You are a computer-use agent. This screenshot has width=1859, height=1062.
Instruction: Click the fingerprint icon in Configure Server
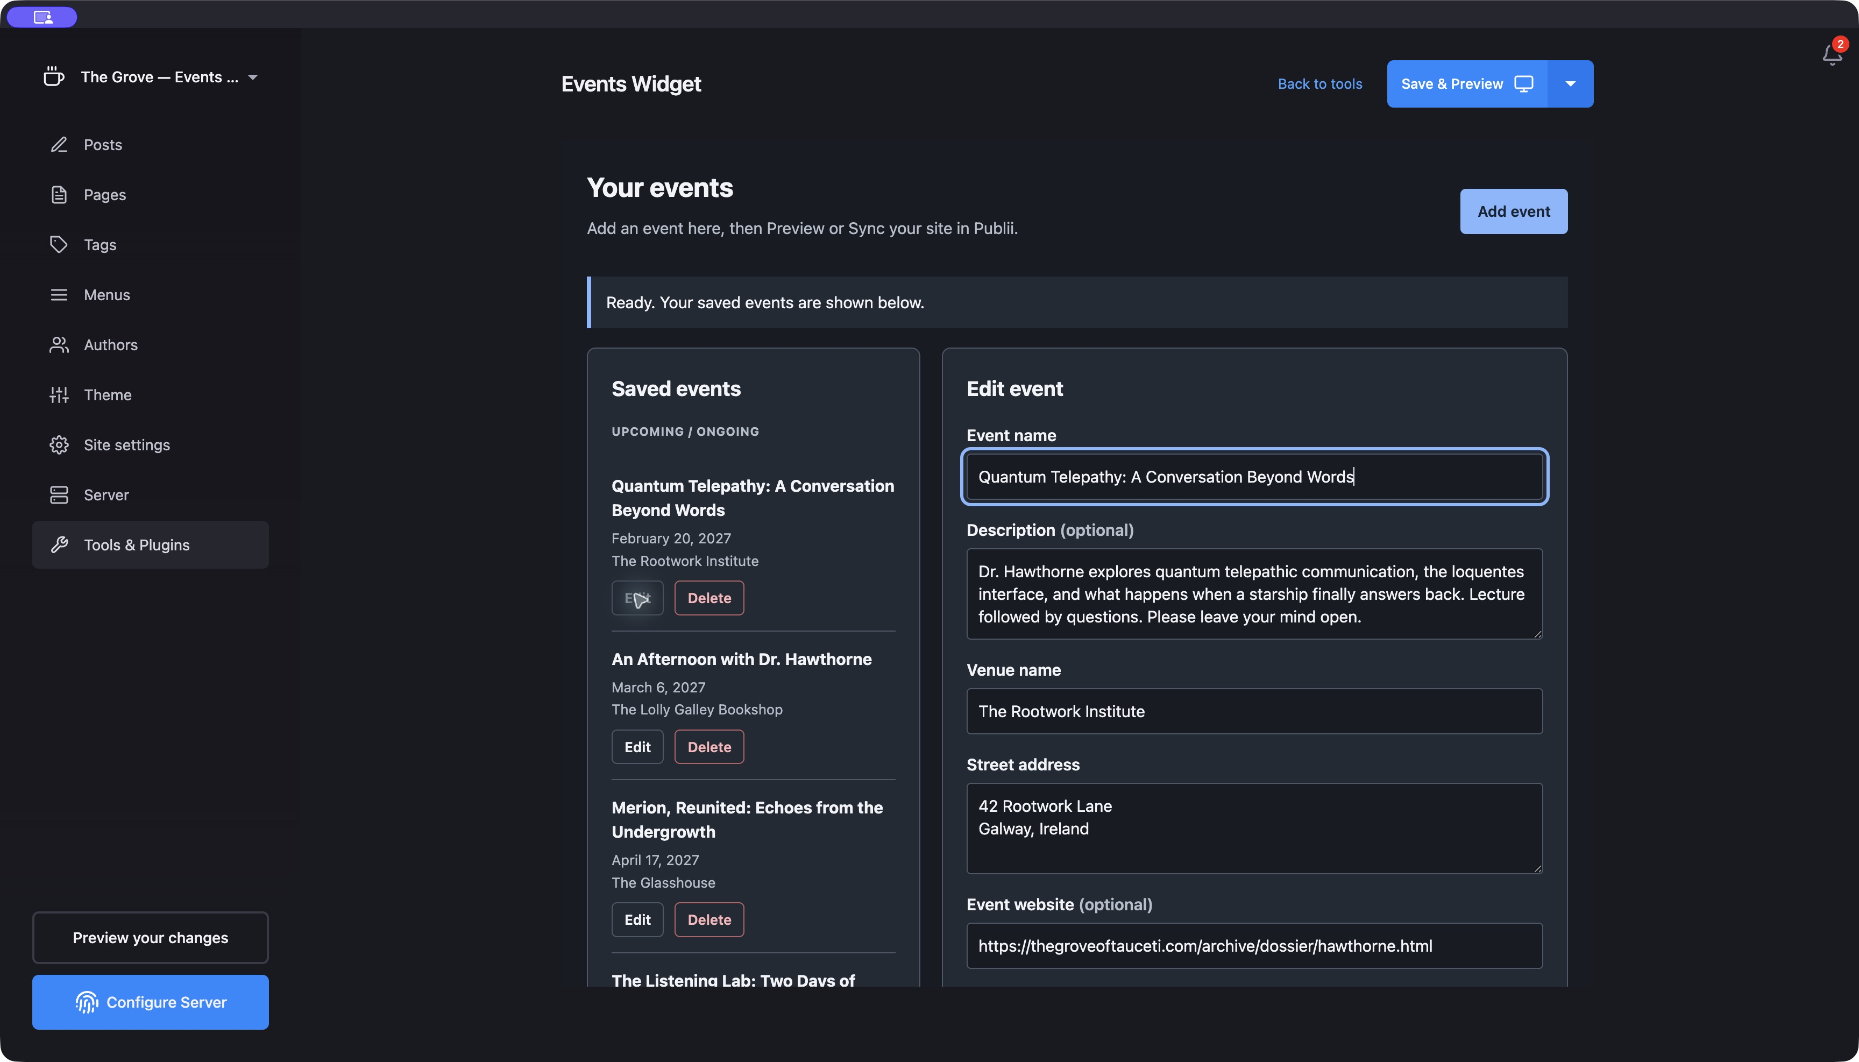click(x=87, y=1002)
